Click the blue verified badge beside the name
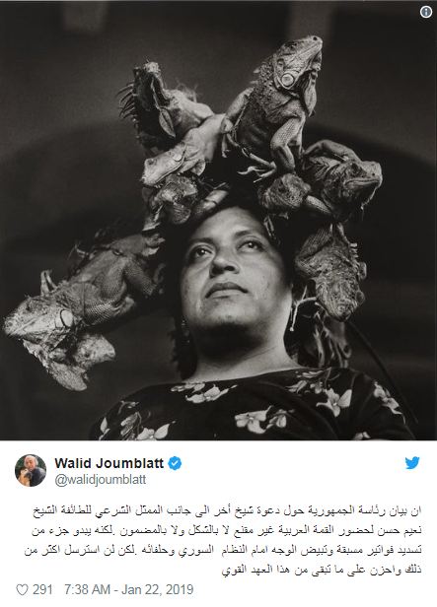 [175, 463]
